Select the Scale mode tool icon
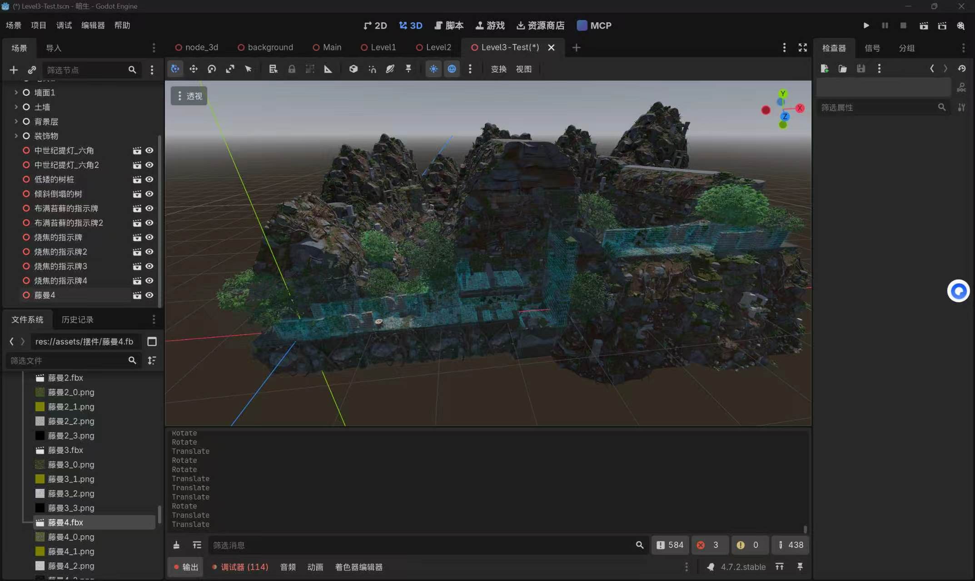The height and width of the screenshot is (581, 975). [x=230, y=69]
